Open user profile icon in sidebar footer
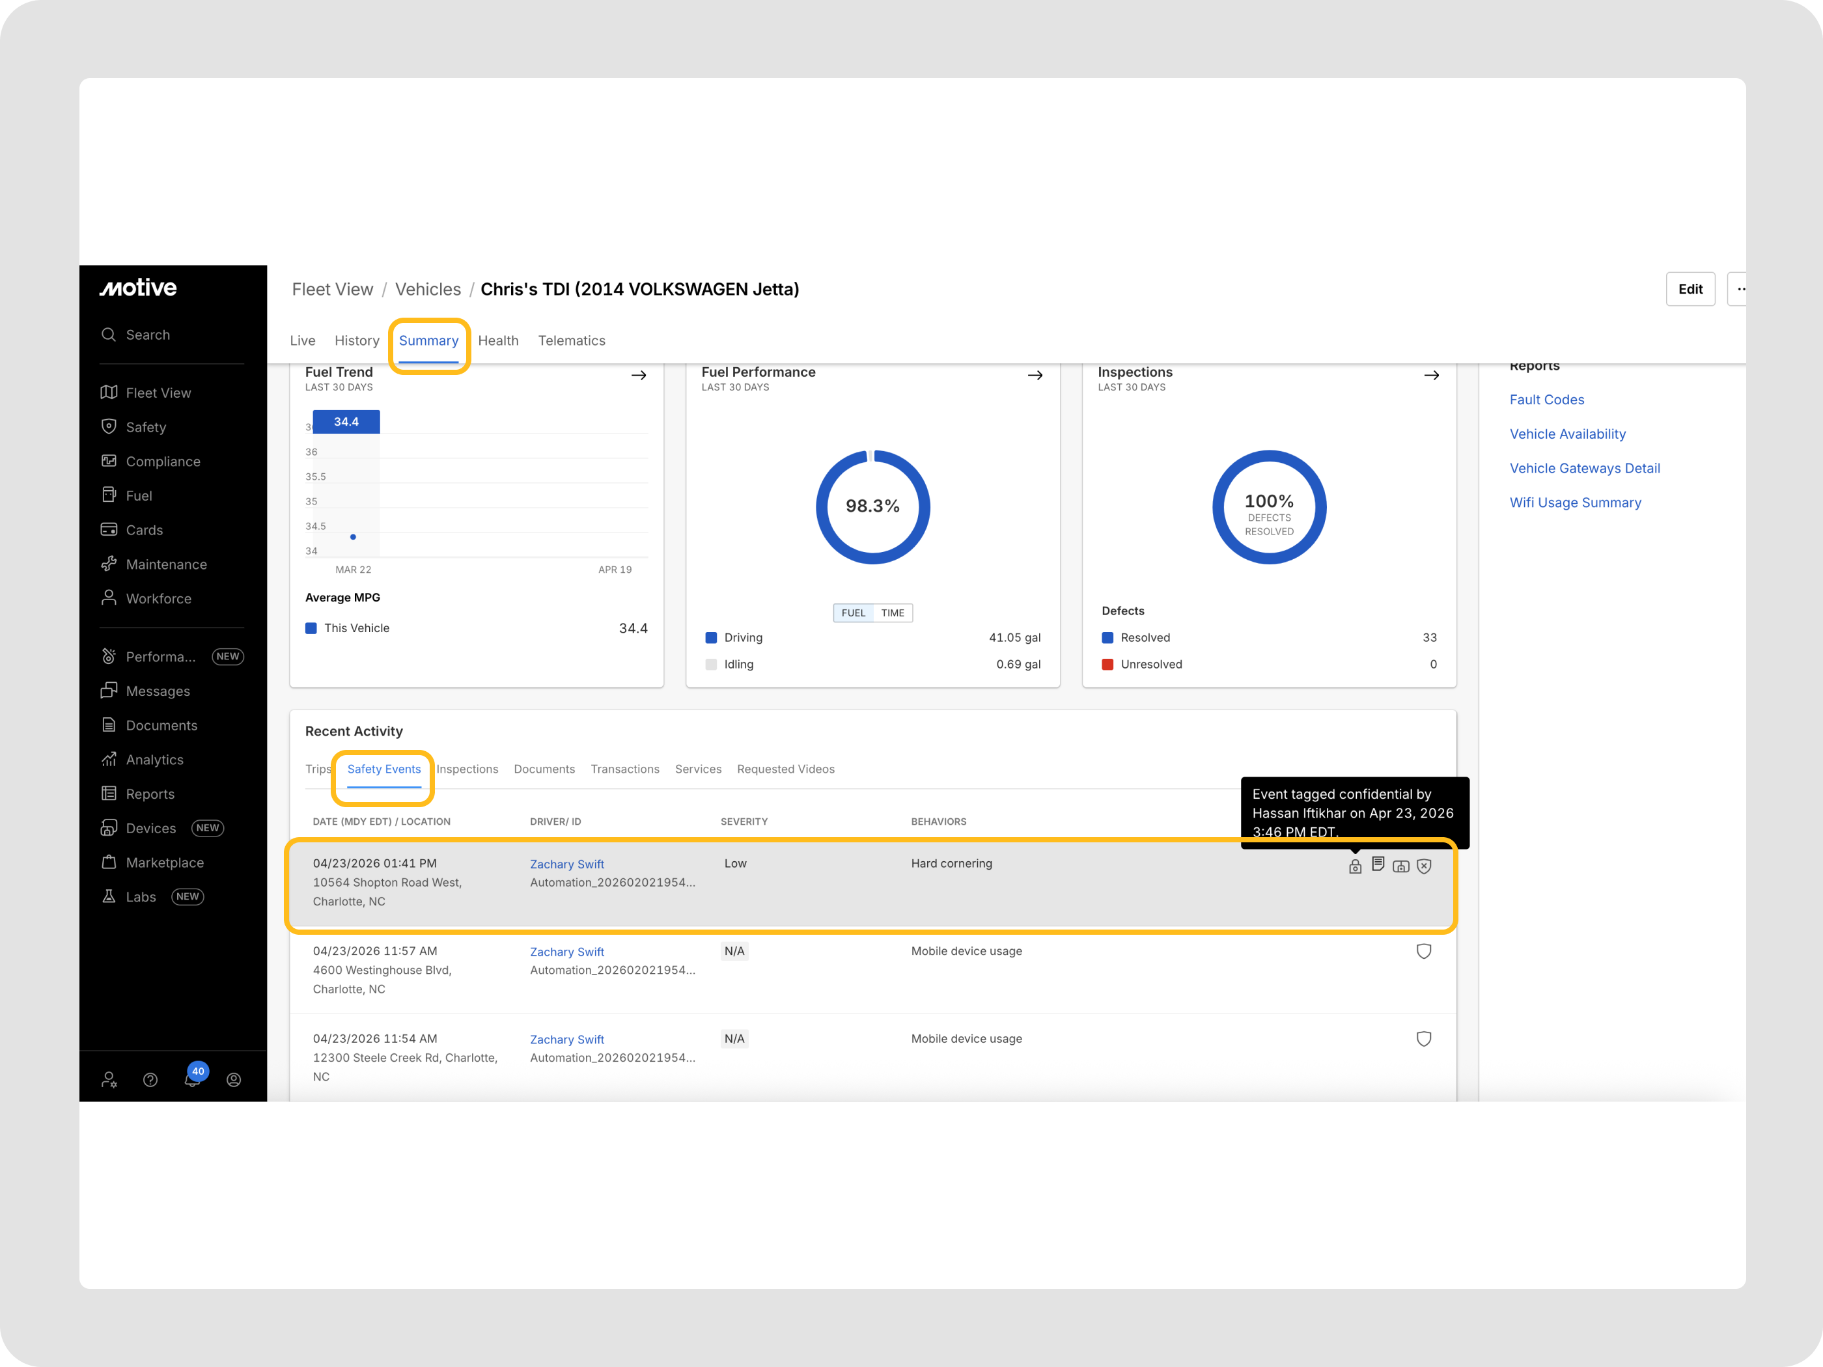Viewport: 1823px width, 1367px height. 234,1079
